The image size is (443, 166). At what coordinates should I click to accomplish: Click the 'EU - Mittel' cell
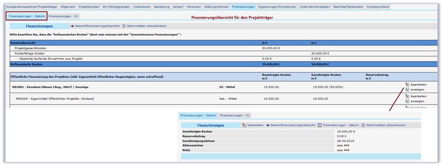[227, 87]
